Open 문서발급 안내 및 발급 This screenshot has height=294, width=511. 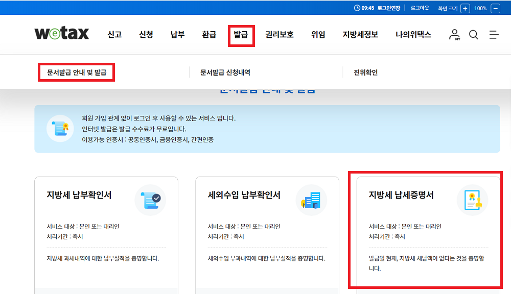76,72
